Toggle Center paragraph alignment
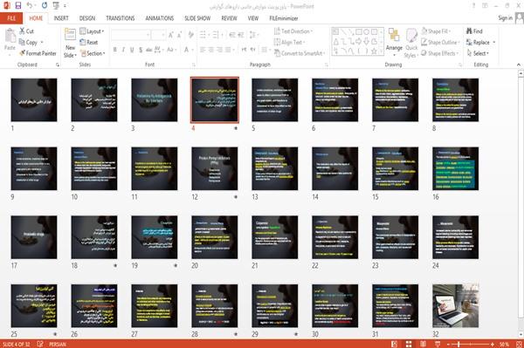Screen dimensions: 524x348 click(211, 50)
